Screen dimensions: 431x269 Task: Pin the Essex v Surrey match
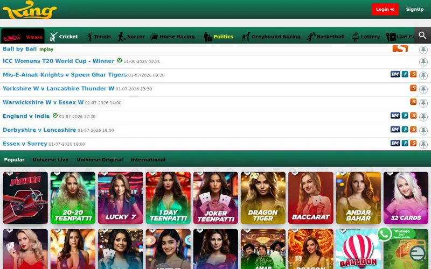coord(423,144)
